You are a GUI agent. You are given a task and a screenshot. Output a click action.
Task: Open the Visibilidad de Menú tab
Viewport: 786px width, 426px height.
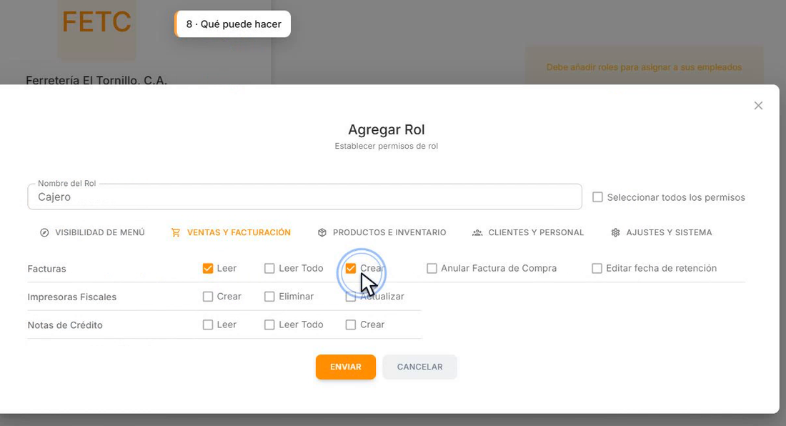(x=92, y=232)
